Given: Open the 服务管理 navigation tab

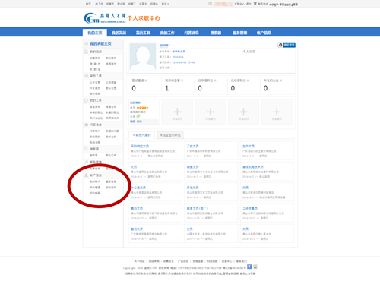Looking at the screenshot, I should [239, 33].
